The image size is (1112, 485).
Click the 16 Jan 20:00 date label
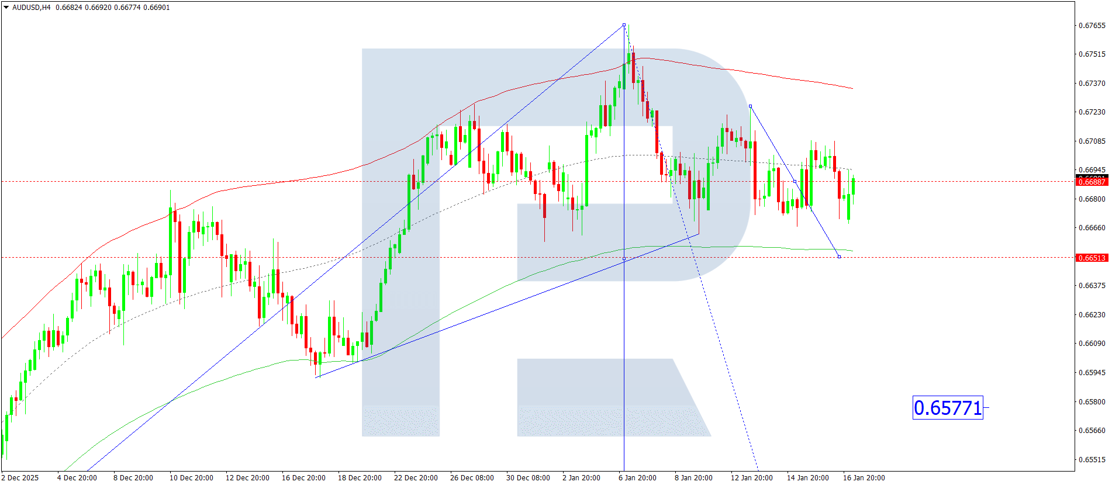point(864,478)
